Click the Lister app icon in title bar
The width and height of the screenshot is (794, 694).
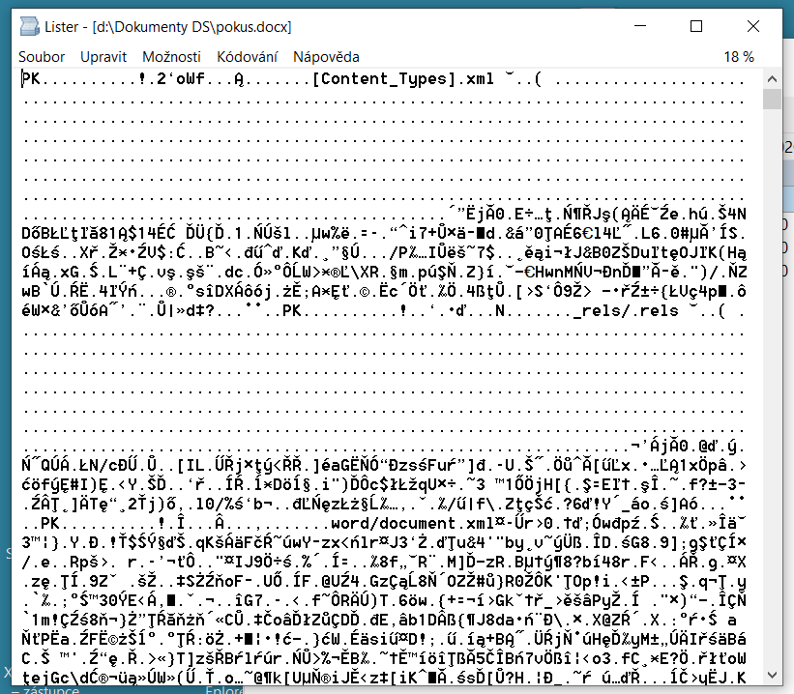point(30,26)
